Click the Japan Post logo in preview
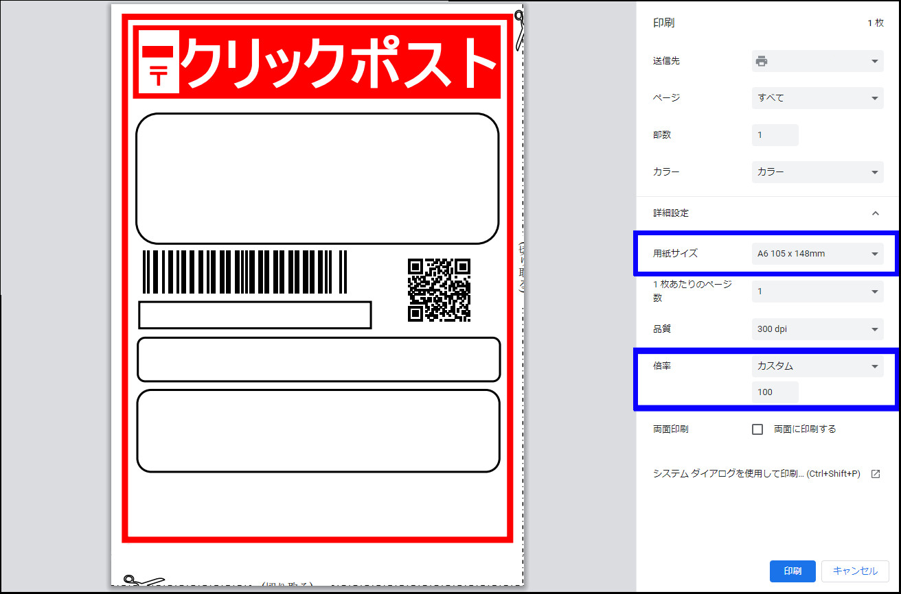901x594 pixels. (x=159, y=62)
